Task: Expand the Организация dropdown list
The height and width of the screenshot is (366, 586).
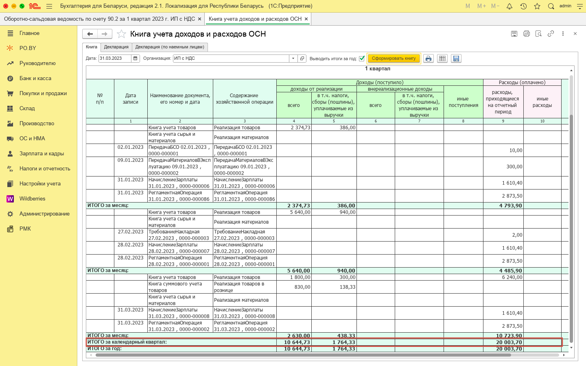Action: coord(293,59)
